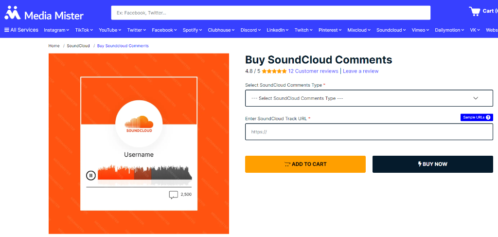Click the hamburger All Services icon

pos(7,30)
